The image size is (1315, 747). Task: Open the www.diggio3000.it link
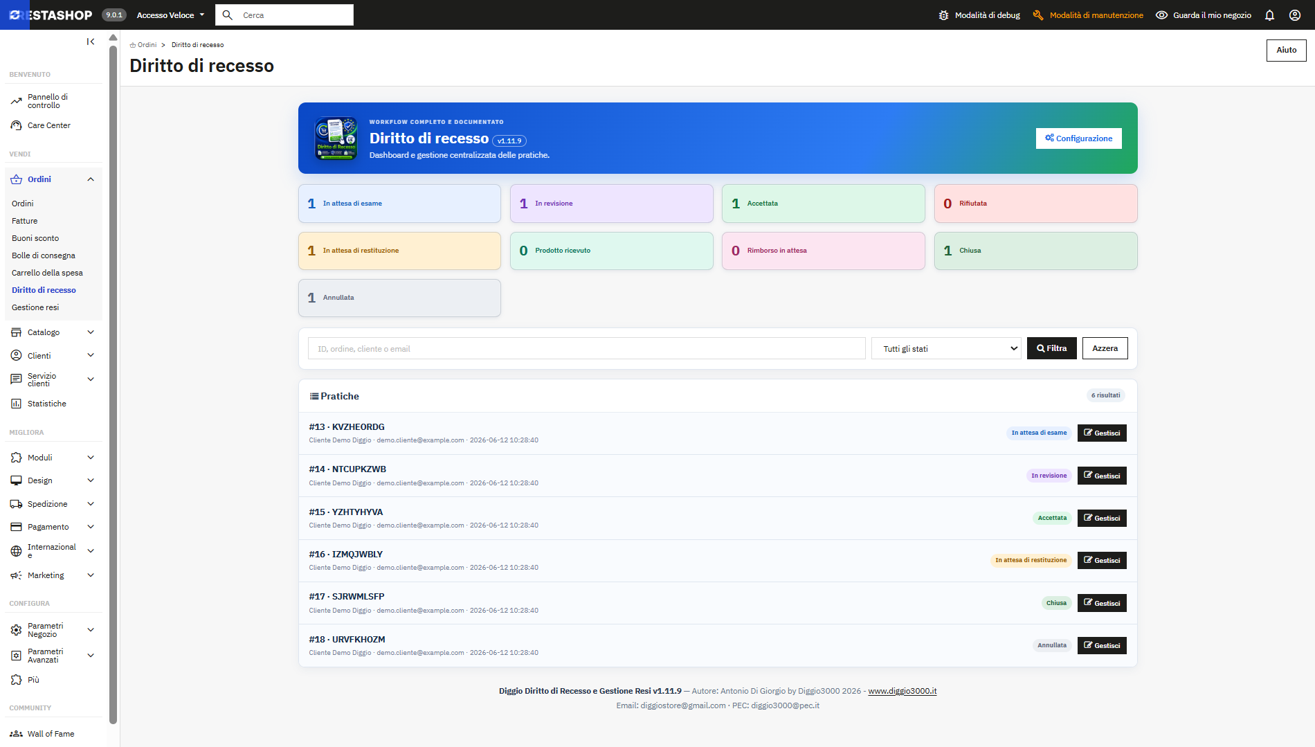[x=903, y=691]
